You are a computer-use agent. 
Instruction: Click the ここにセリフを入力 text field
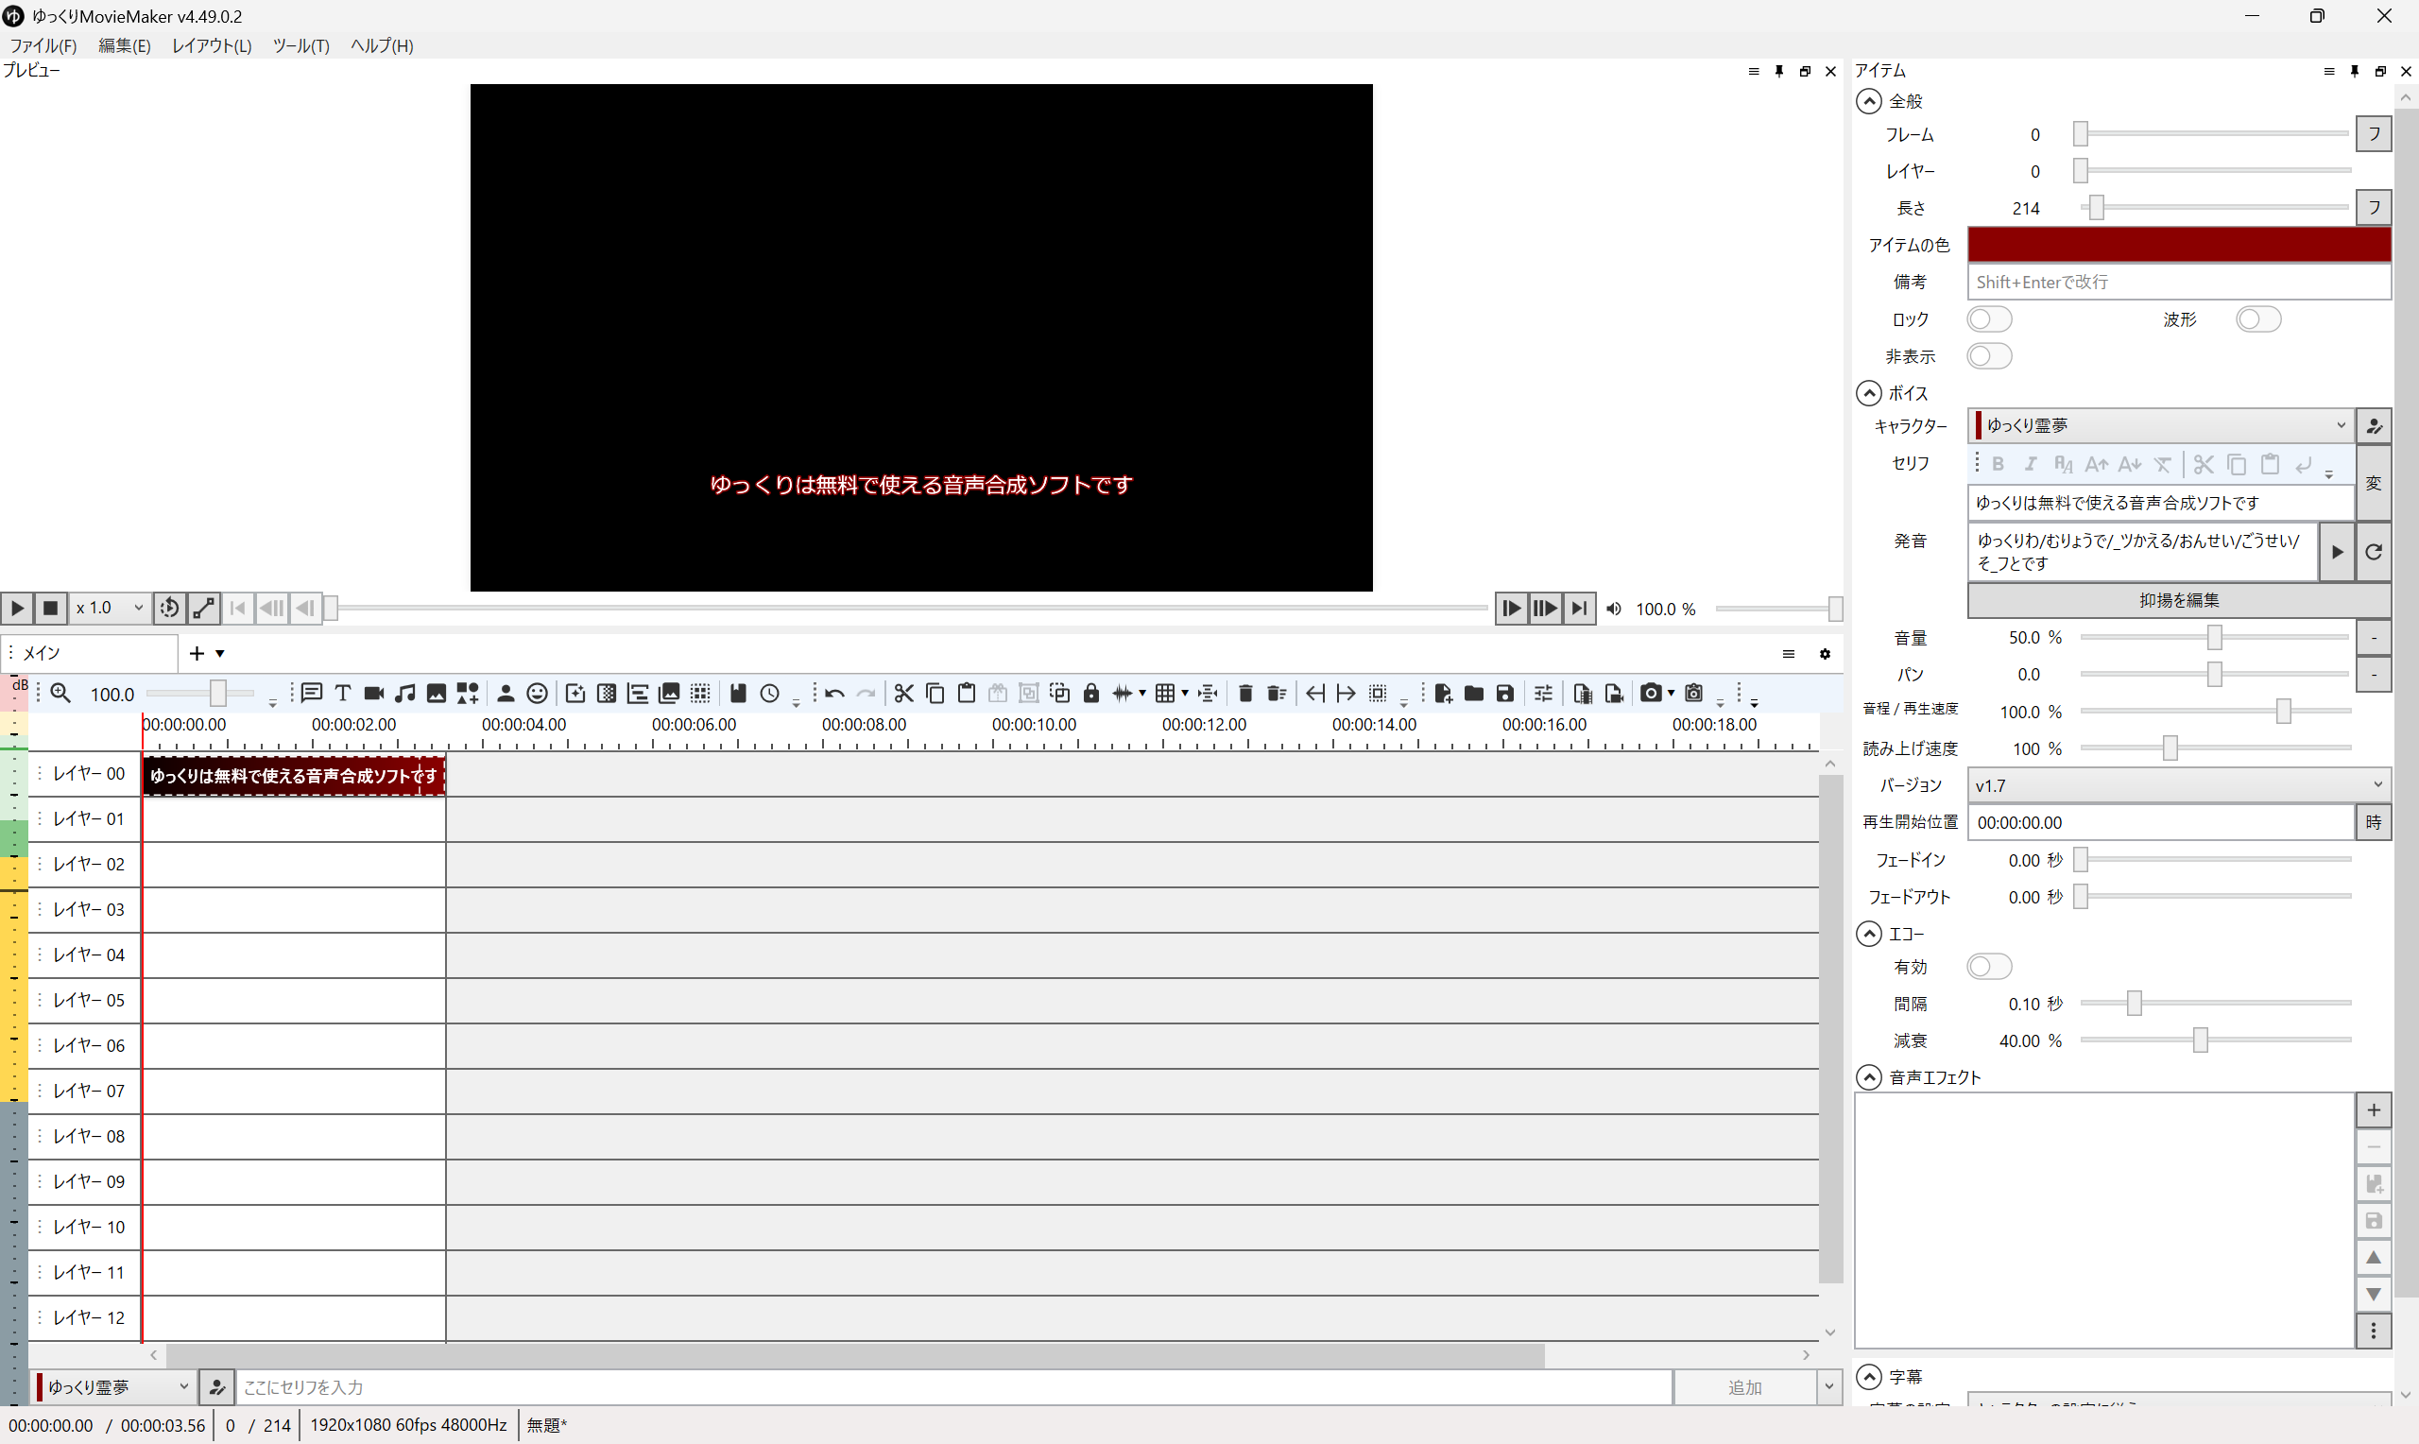coord(953,1386)
